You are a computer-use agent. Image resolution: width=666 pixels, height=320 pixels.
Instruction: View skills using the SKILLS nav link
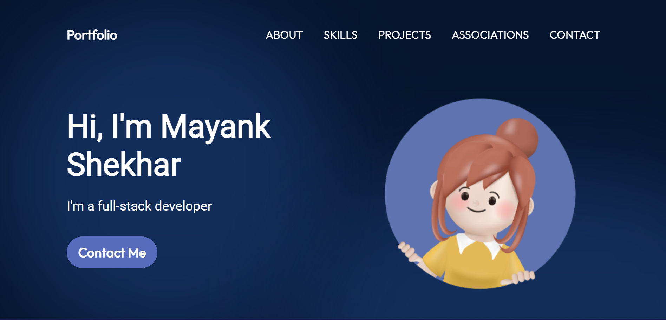pyautogui.click(x=340, y=35)
